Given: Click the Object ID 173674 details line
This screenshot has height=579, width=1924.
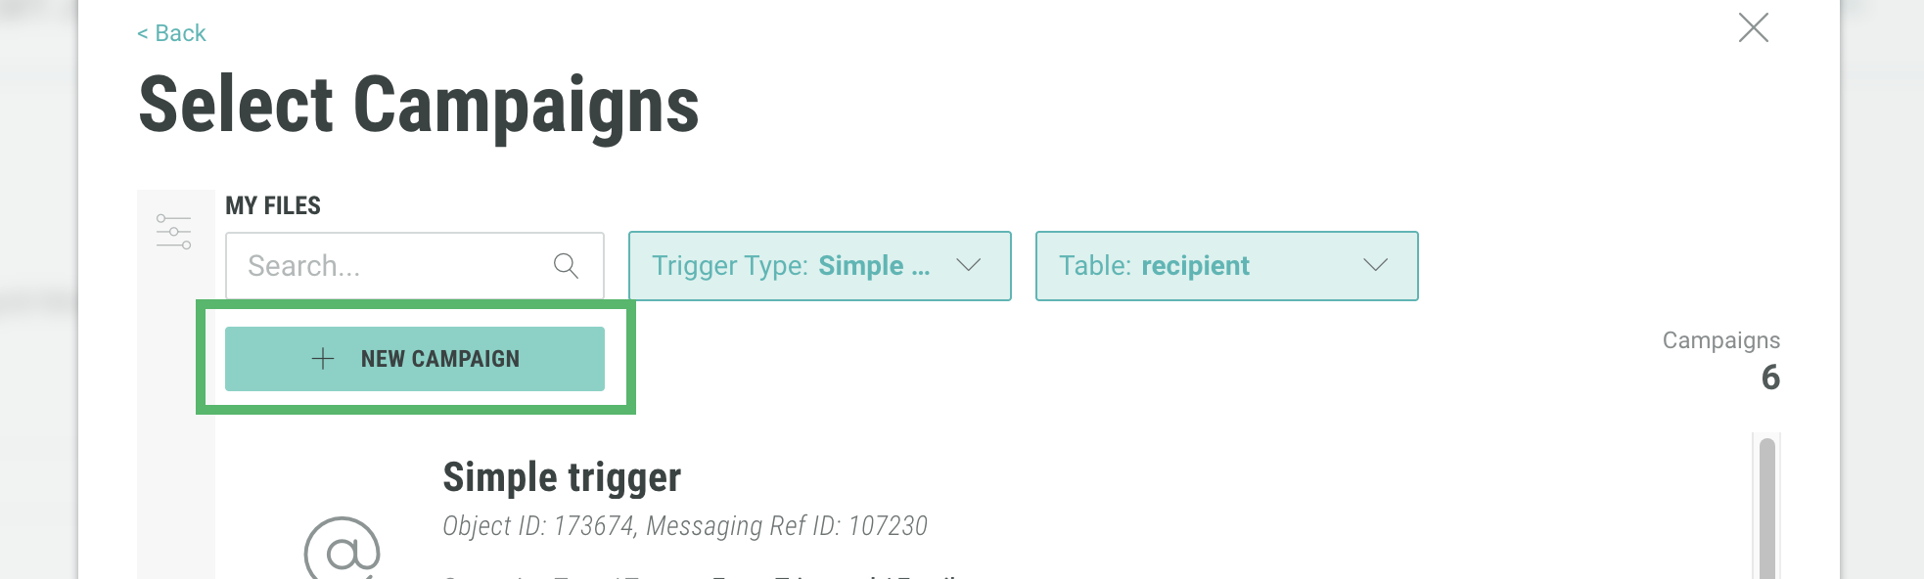Looking at the screenshot, I should click(x=684, y=526).
